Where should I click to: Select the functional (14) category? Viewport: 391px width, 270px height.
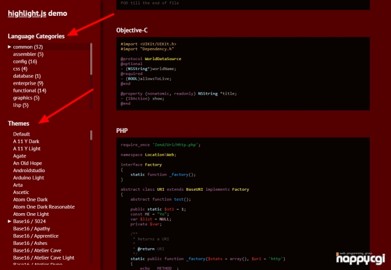[x=30, y=91]
